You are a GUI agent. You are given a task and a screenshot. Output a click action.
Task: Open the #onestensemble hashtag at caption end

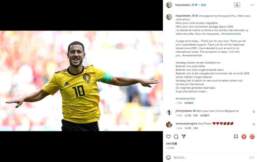coord(185,99)
